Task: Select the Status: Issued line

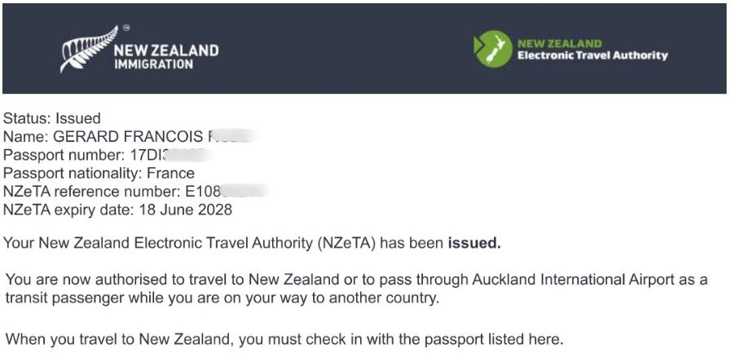Action: [51, 118]
